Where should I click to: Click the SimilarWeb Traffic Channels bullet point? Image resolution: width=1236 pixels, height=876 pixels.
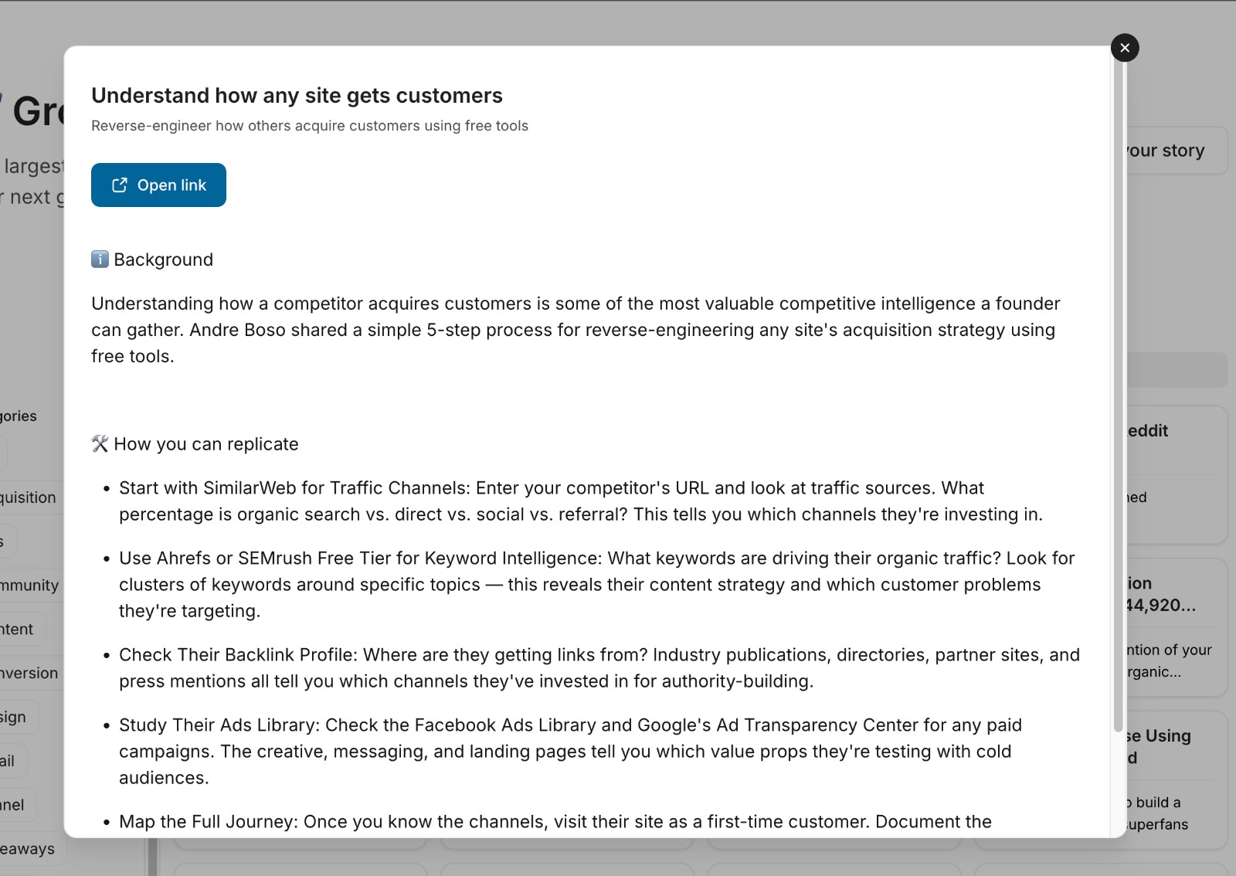tap(581, 501)
